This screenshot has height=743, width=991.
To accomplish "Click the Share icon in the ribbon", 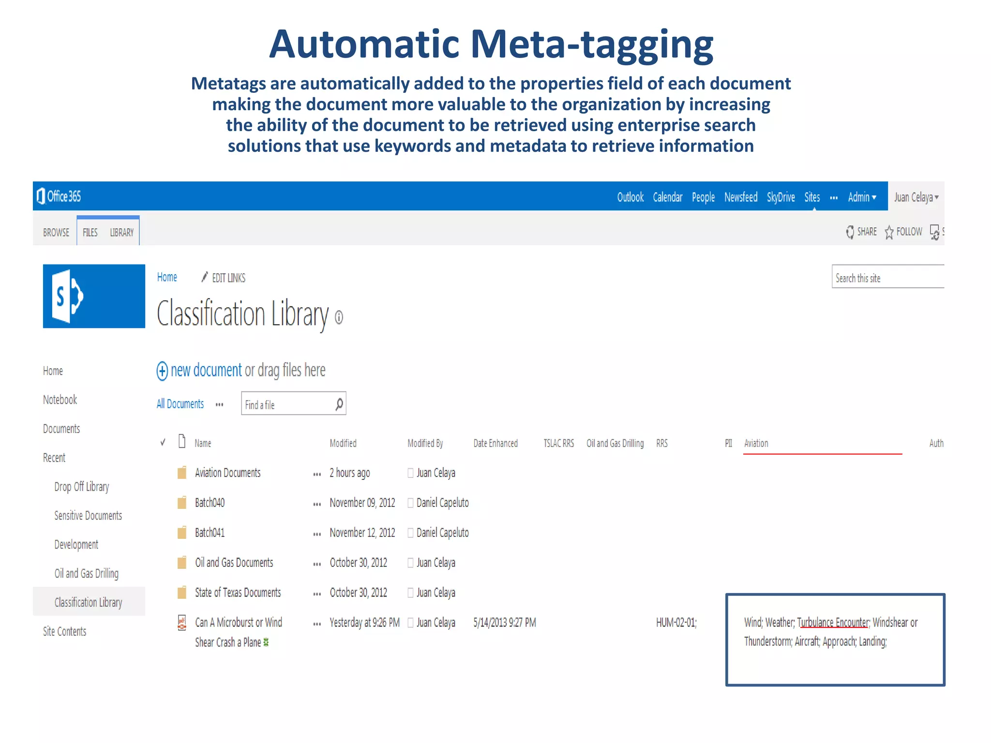I will (x=850, y=232).
